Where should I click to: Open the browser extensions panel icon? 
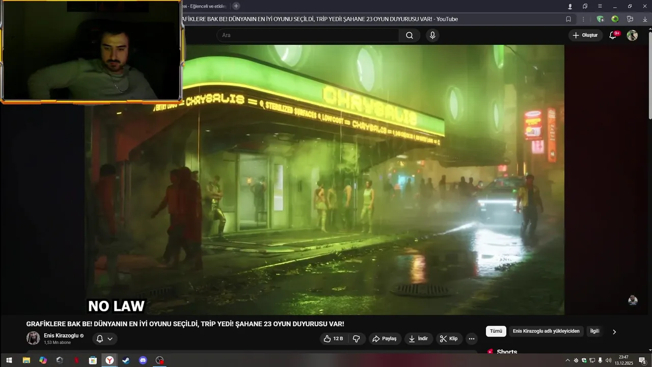pos(630,19)
